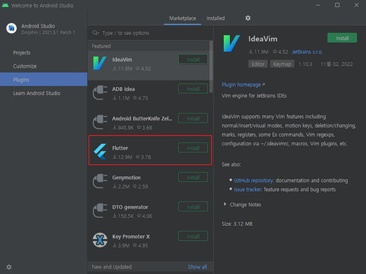This screenshot has width=366, height=274.
Task: Click the Flutter logo icon
Action: point(100,151)
